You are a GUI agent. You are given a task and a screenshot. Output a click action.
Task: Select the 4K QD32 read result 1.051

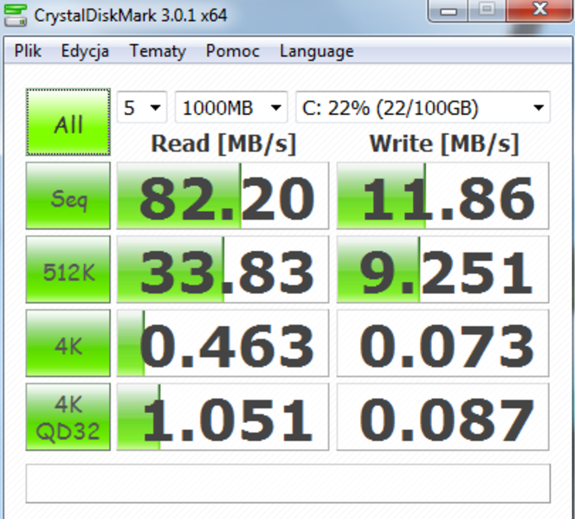tap(223, 417)
